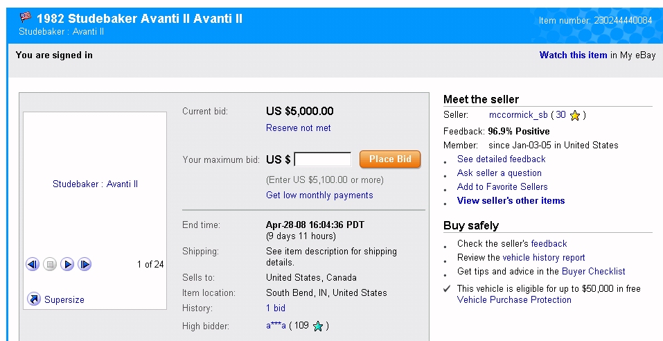Advance to the next photo

click(x=85, y=264)
